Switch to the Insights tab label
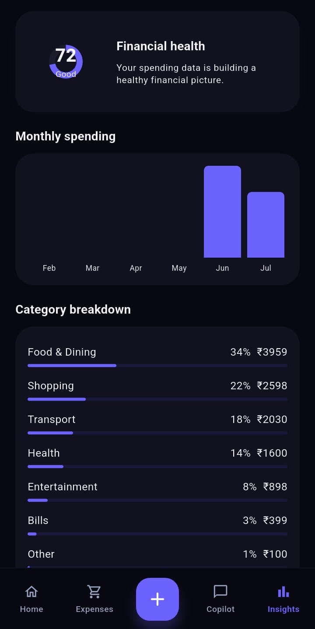 pyautogui.click(x=283, y=609)
